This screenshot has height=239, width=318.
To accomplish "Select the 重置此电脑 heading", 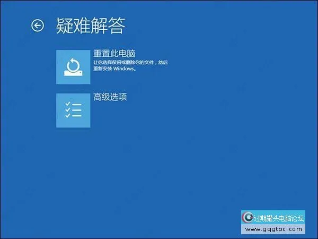I will click(114, 54).
